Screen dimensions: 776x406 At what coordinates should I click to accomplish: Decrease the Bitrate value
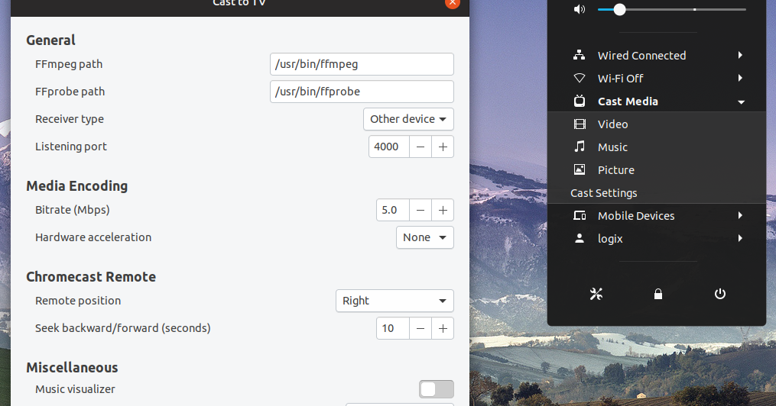[x=420, y=210]
